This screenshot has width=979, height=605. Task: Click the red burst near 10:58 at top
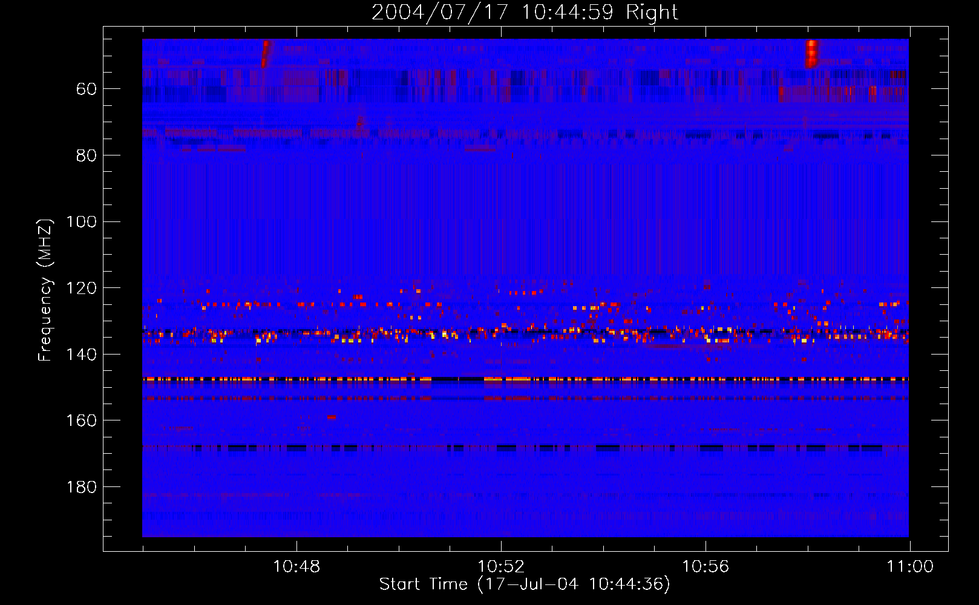tap(811, 53)
